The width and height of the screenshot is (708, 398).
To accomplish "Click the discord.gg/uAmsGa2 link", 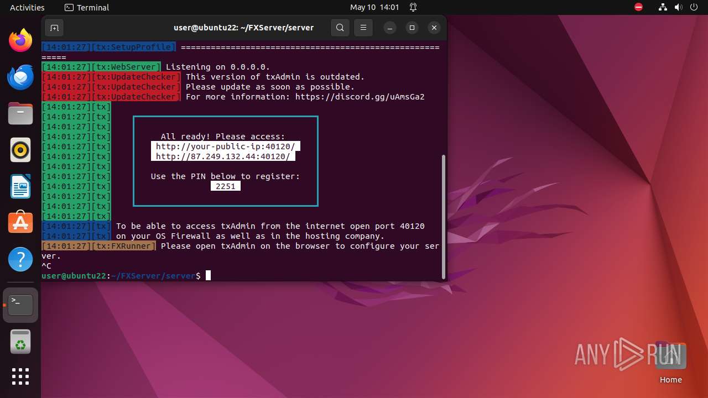I will [x=360, y=97].
